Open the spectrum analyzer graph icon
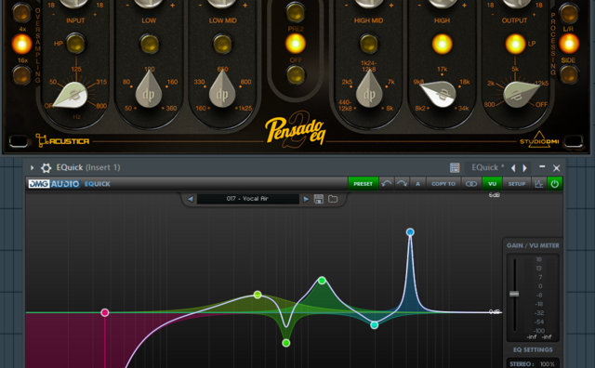This screenshot has height=368, width=595. click(x=538, y=184)
